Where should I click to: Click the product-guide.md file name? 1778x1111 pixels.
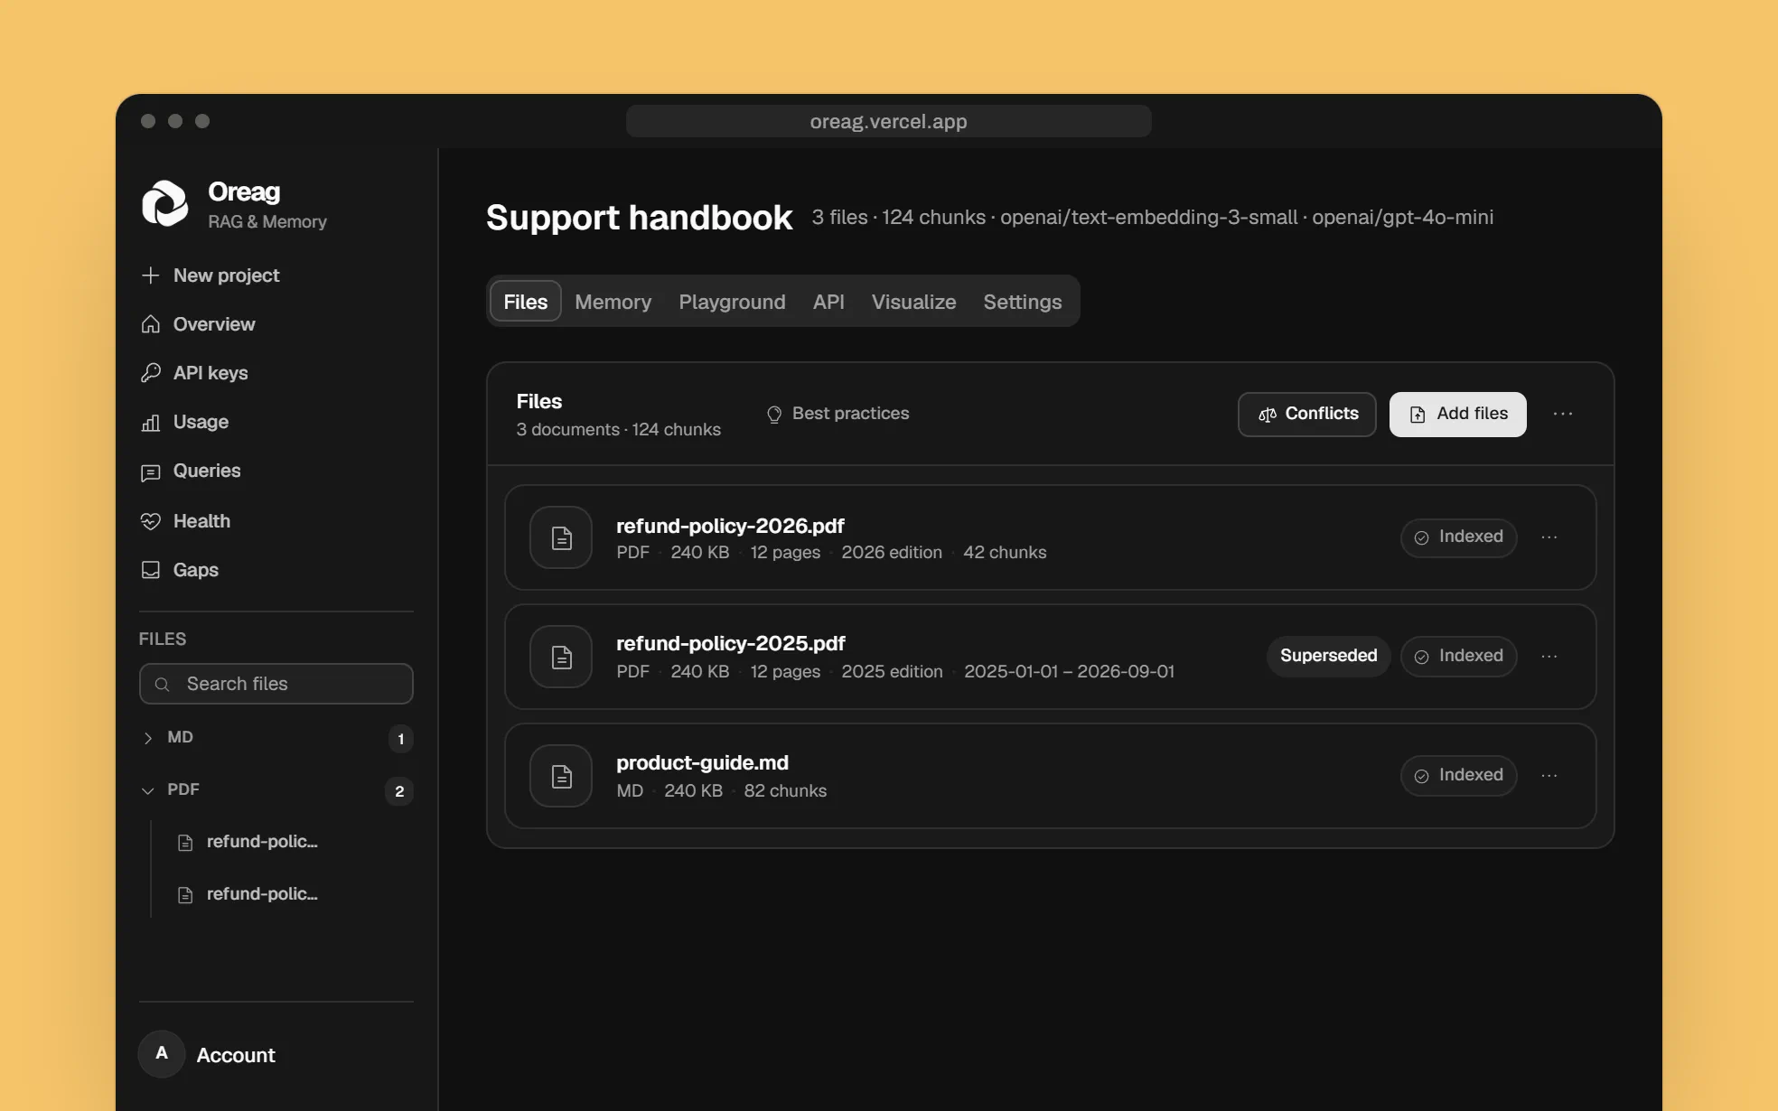(702, 761)
